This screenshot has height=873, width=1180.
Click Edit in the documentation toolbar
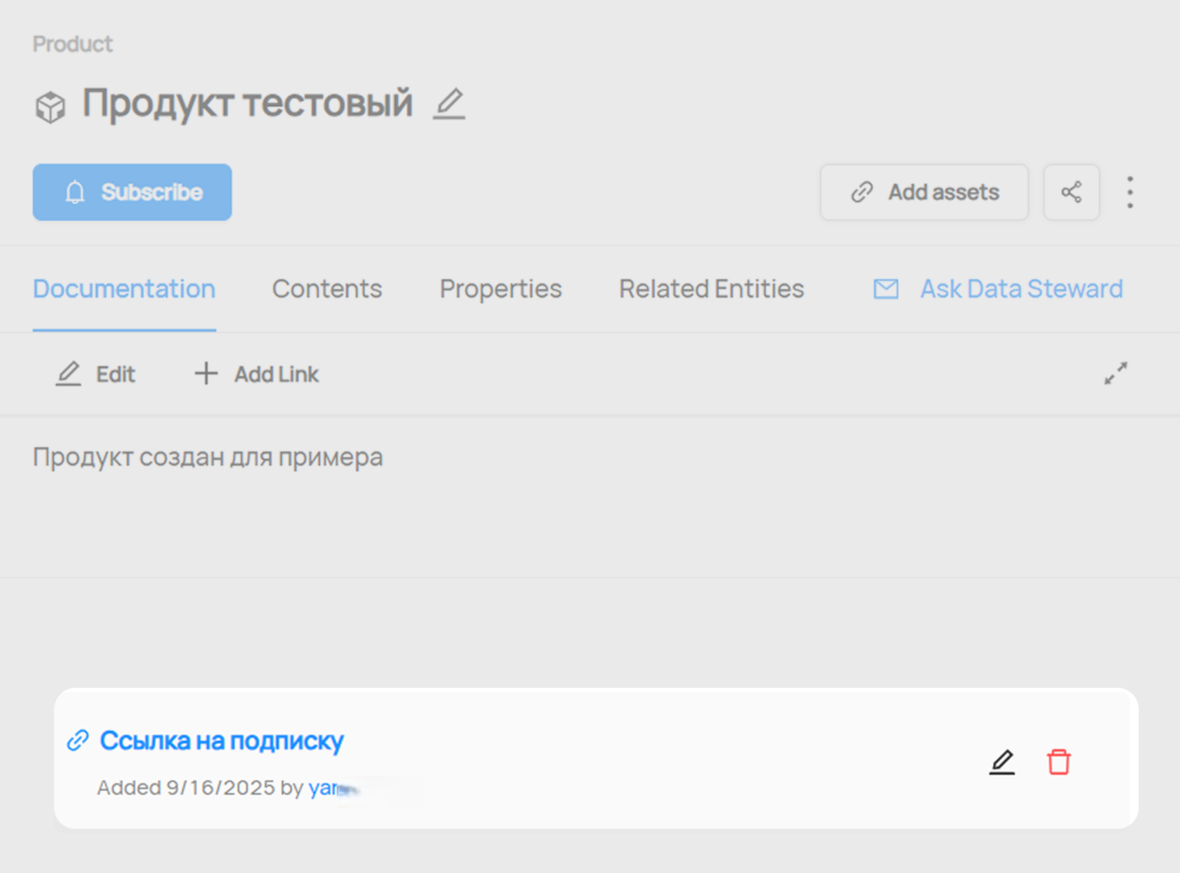(x=96, y=374)
